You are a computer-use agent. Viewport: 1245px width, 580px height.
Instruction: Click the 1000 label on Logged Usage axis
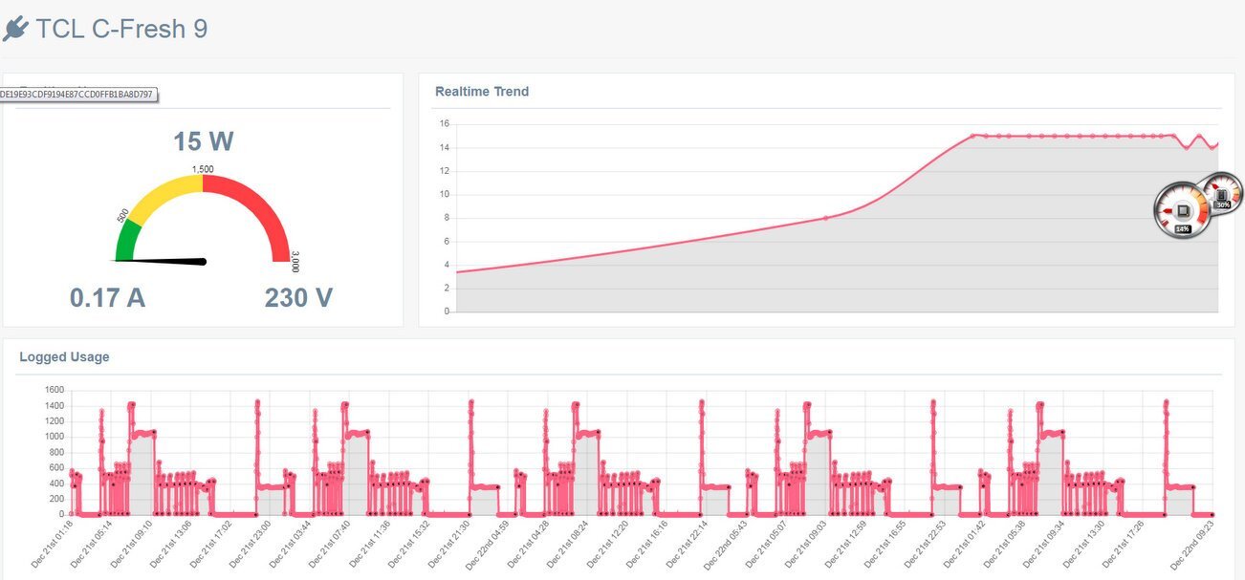54,437
